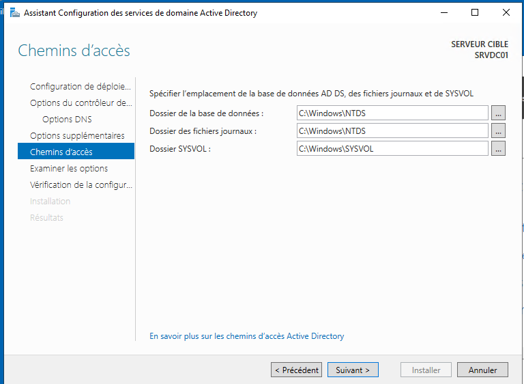
Task: Select the Chemins d'accès step
Action: pos(76,151)
